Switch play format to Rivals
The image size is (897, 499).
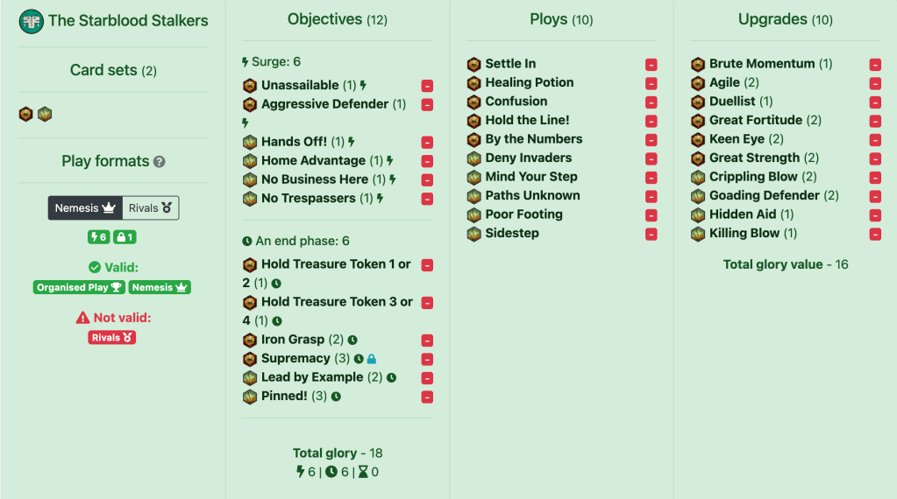151,207
